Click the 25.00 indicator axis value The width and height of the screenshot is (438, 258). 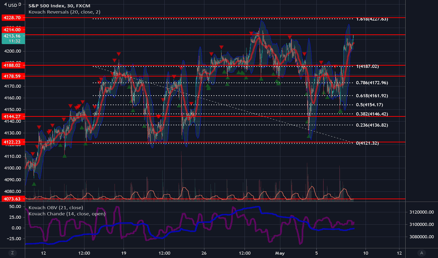pyautogui.click(x=15, y=217)
